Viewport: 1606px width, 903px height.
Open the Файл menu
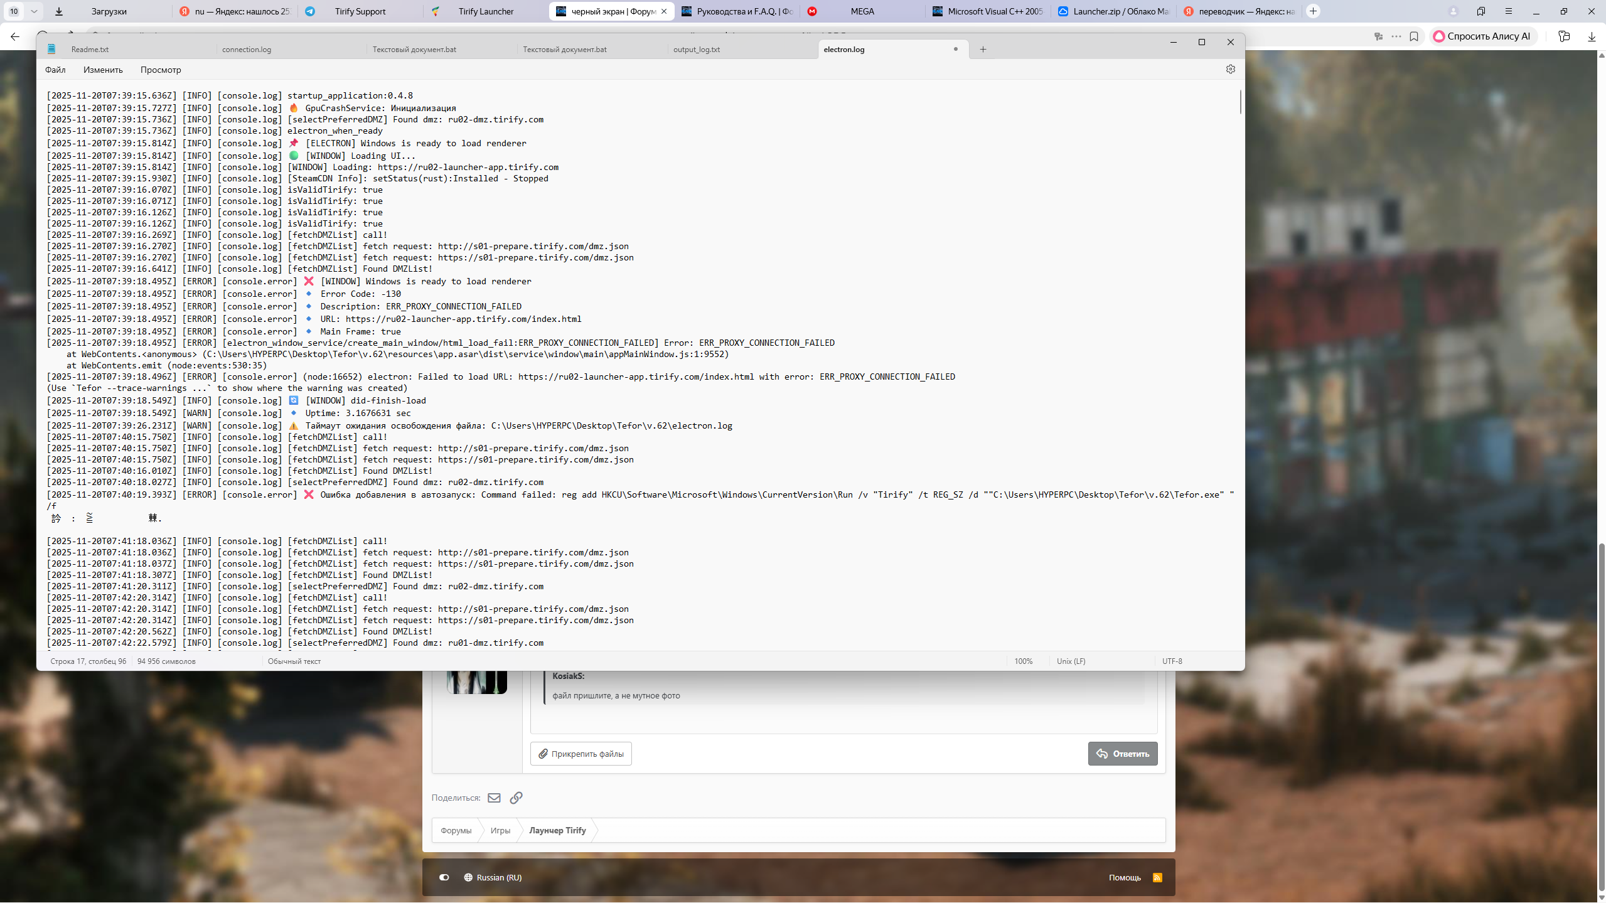pyautogui.click(x=55, y=70)
